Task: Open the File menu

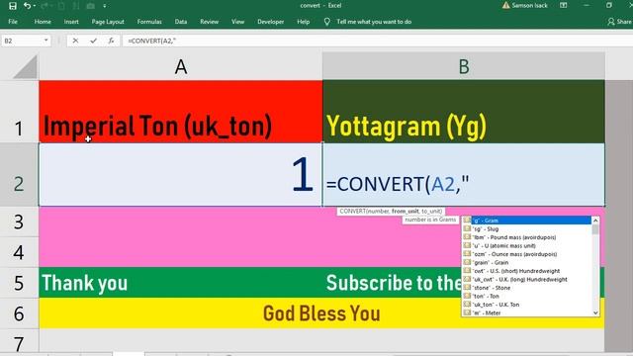Action: (13, 22)
